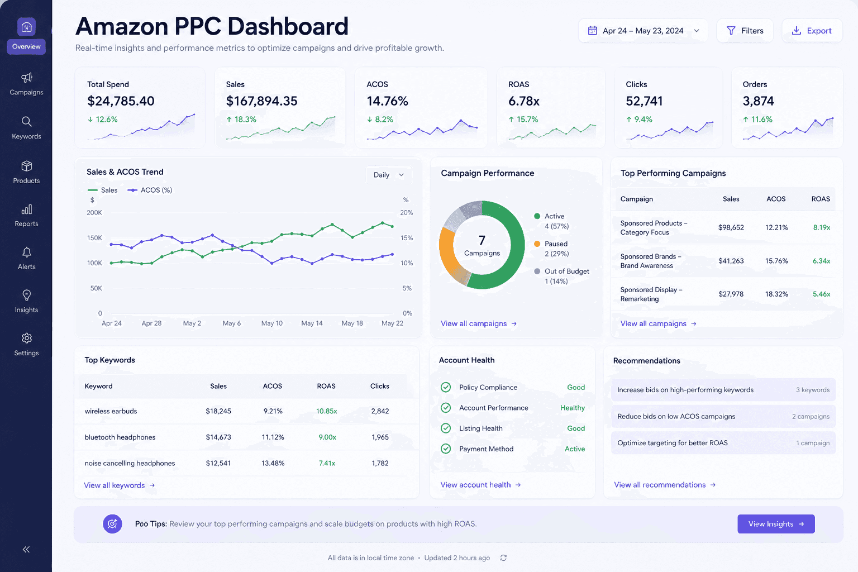
Task: Select the wireless earbuds keyword row
Action: pos(246,411)
